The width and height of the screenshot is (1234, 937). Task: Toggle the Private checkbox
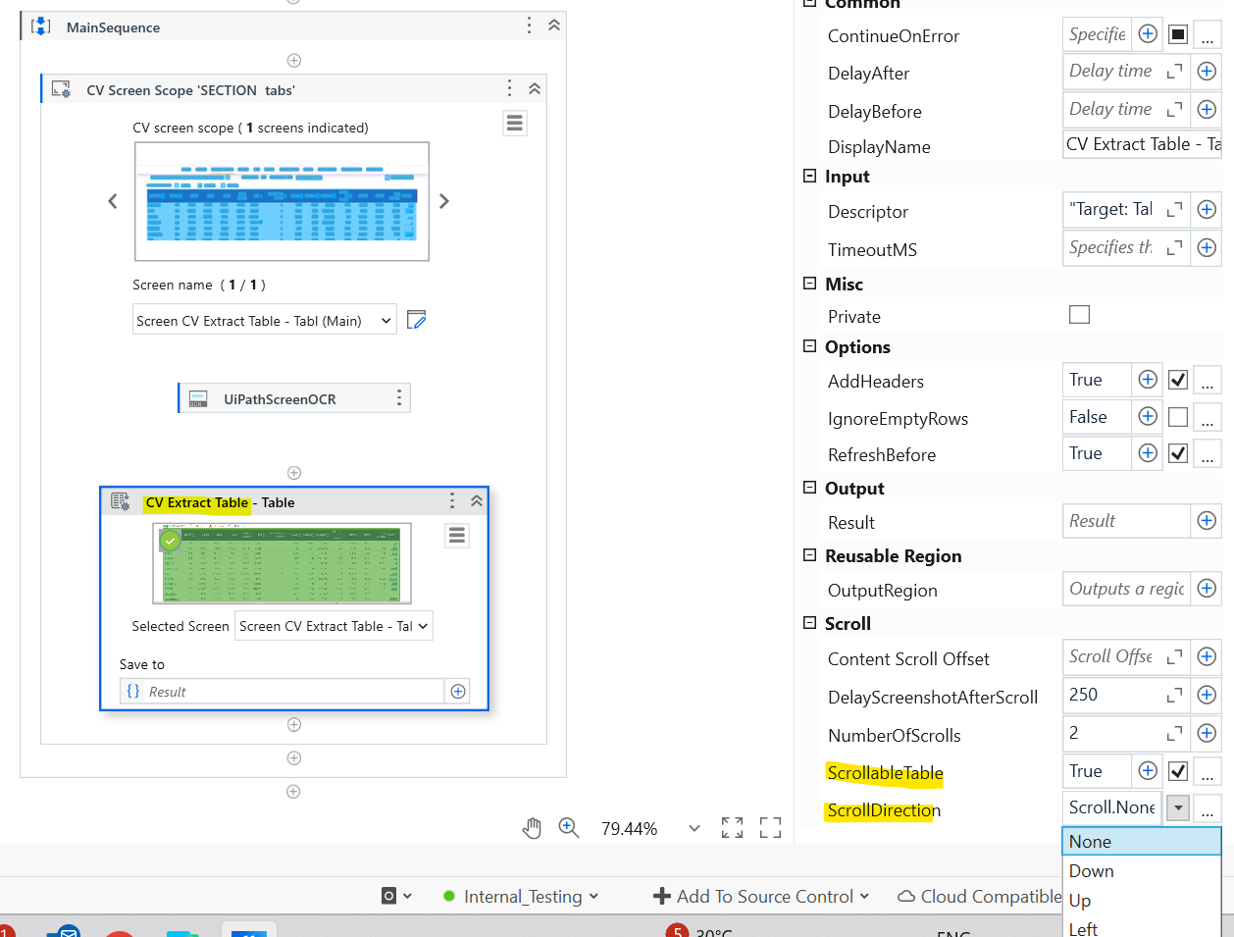(1079, 316)
